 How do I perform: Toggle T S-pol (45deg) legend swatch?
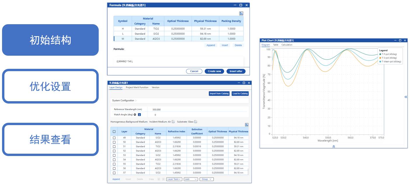click(380, 58)
